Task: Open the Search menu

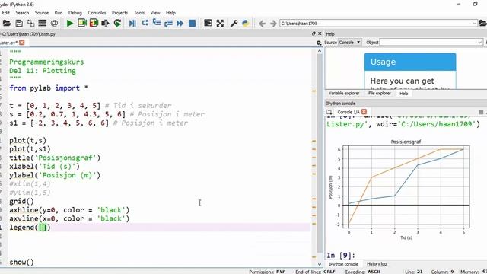Action: (22, 13)
